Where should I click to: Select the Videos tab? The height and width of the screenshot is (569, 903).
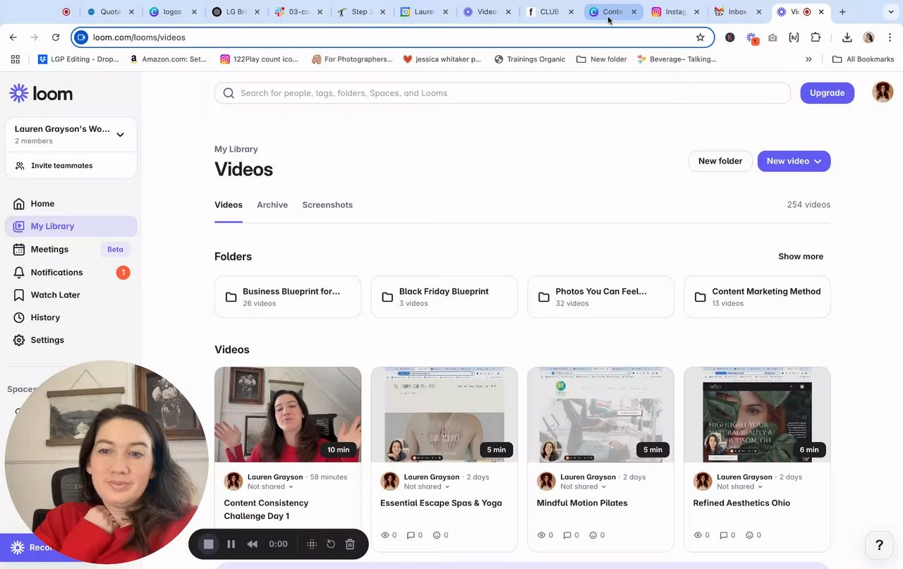229,205
